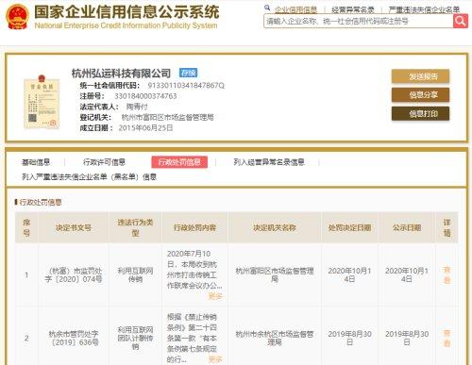Image resolution: width=472 pixels, height=365 pixels.
Task: Click registration number 330184000374763
Action: pos(145,96)
